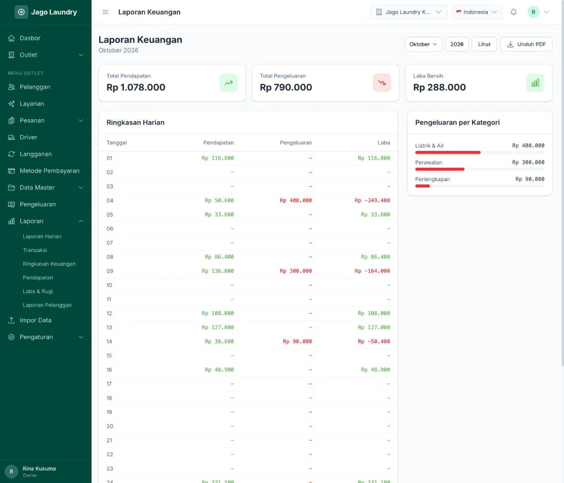The width and height of the screenshot is (564, 483).
Task: Click the year field showing 2026
Action: pos(457,44)
